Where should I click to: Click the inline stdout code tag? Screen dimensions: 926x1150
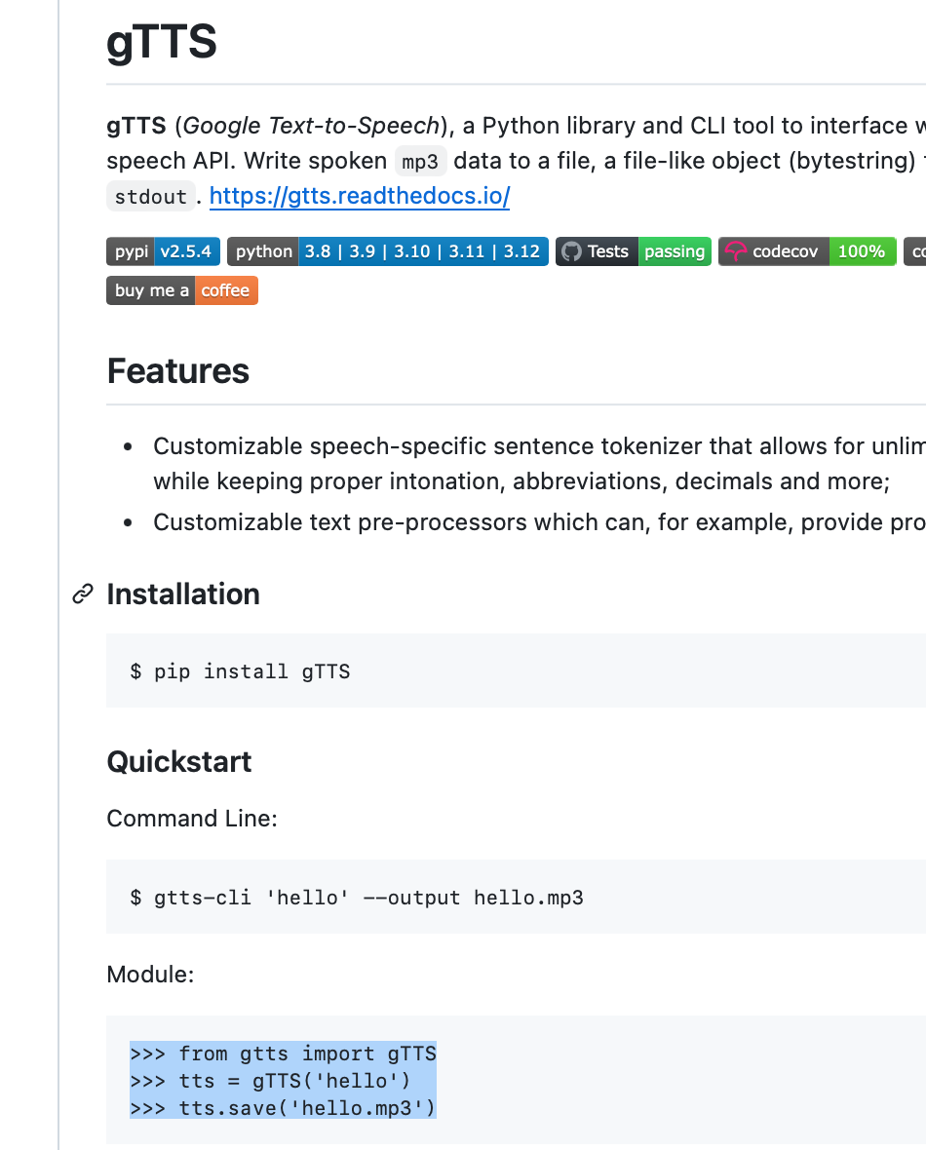(151, 197)
